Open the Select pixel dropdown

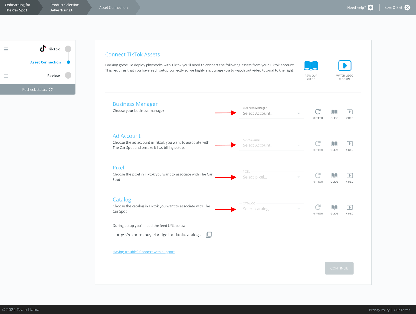point(271,177)
